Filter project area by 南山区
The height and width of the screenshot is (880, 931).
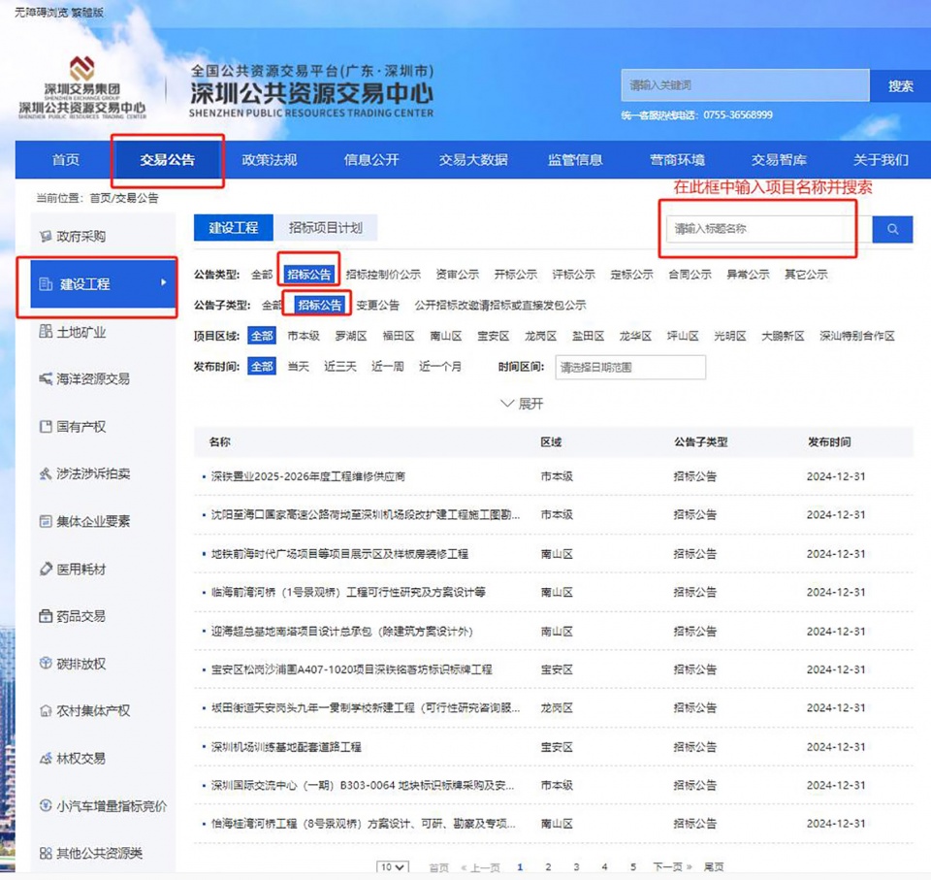tap(446, 337)
